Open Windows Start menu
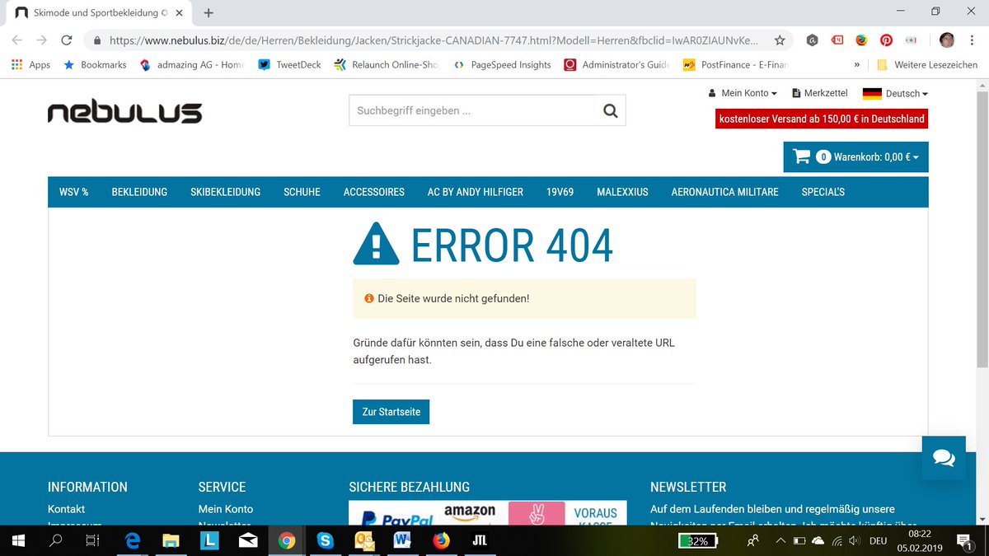 [19, 540]
